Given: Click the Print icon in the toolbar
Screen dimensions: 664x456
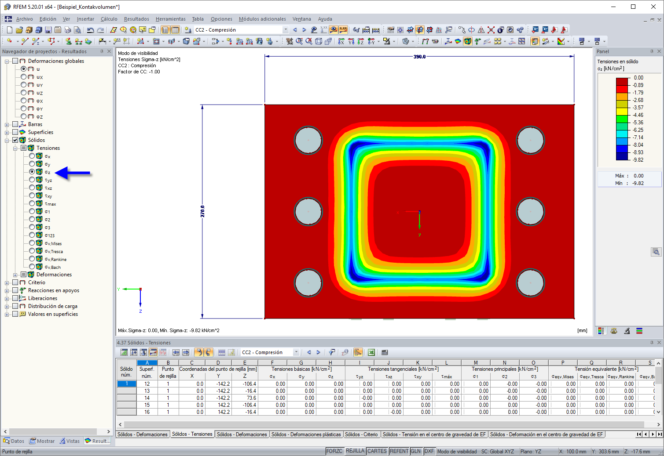Looking at the screenshot, I should tap(68, 30).
